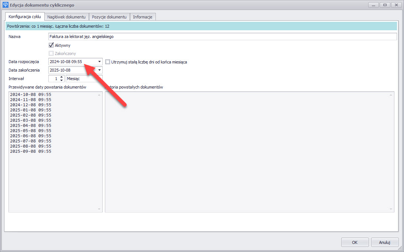Screen dimensions: 404x252
Task: Click into the Nazwa text field
Action: [x=222, y=37]
